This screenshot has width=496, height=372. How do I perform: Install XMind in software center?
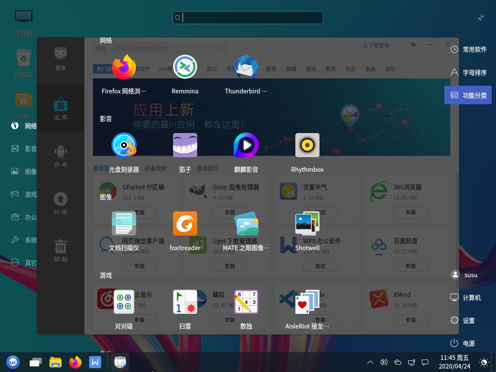coord(411,320)
